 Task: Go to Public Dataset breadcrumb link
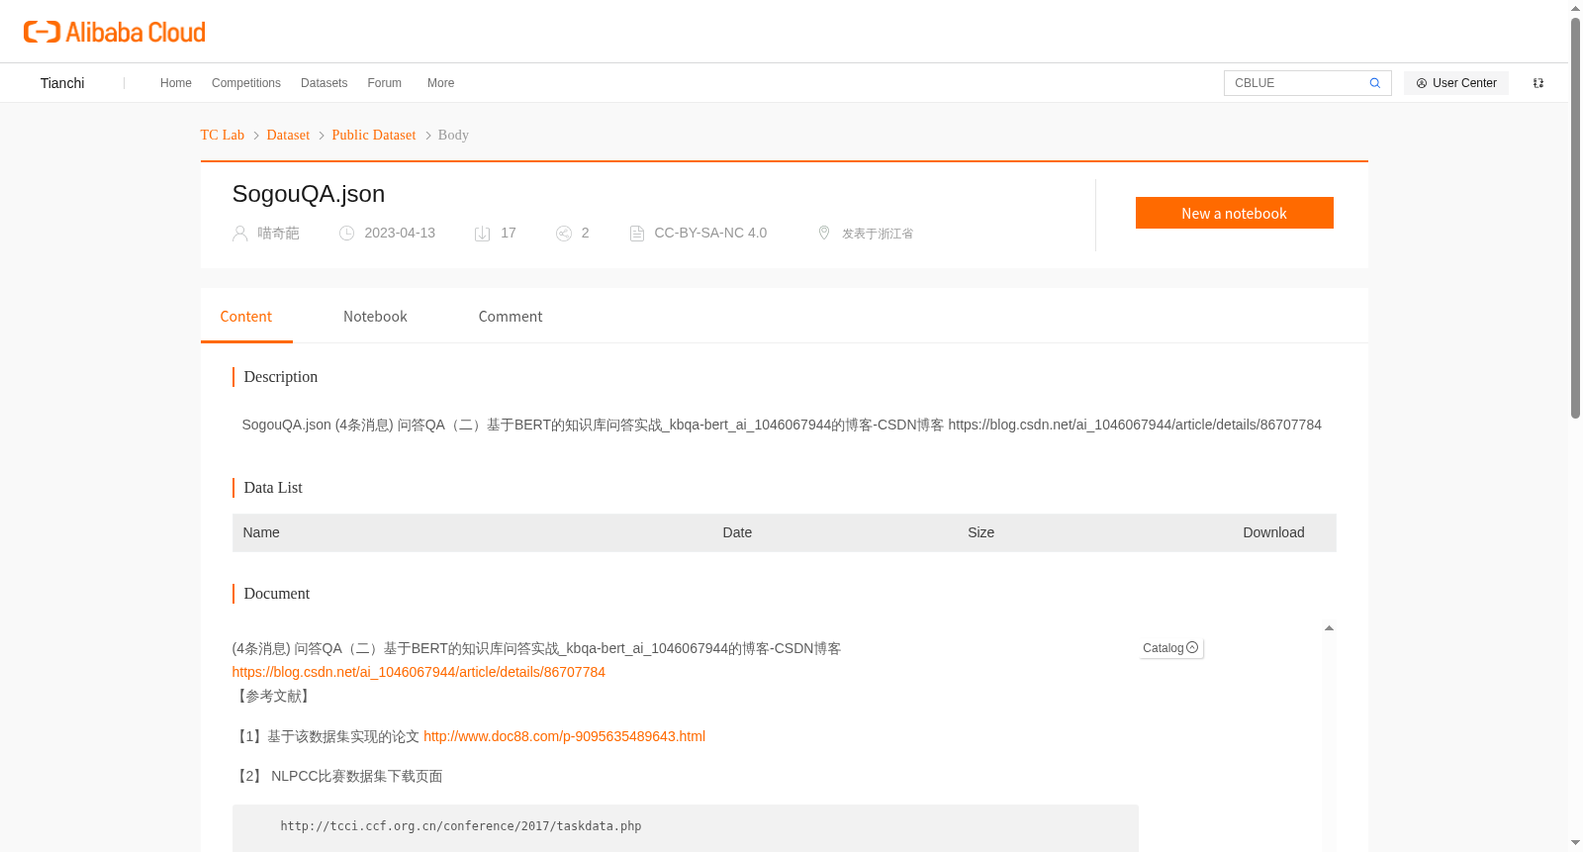(374, 136)
